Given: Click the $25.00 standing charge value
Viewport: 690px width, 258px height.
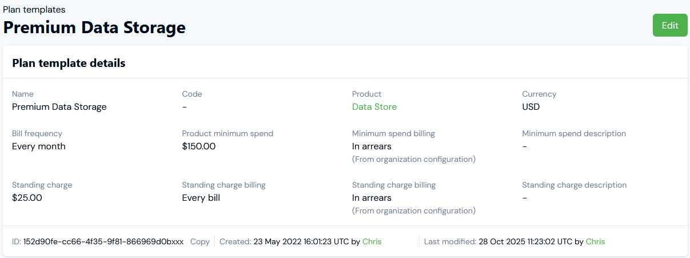Looking at the screenshot, I should pos(27,198).
